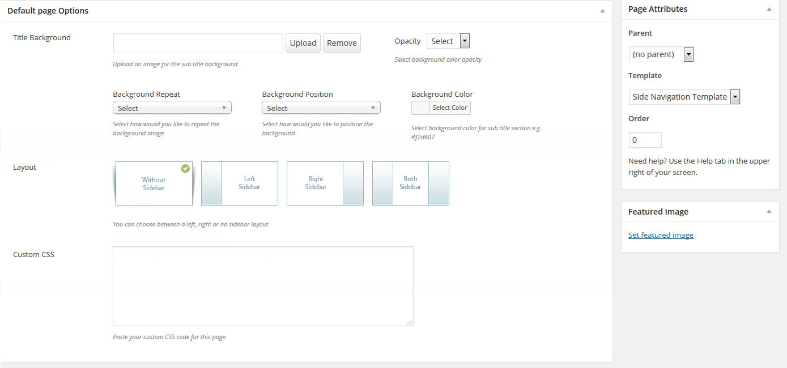Viewport: 787px width, 368px height.
Task: Click the Background Color swatch preview
Action: coord(420,108)
